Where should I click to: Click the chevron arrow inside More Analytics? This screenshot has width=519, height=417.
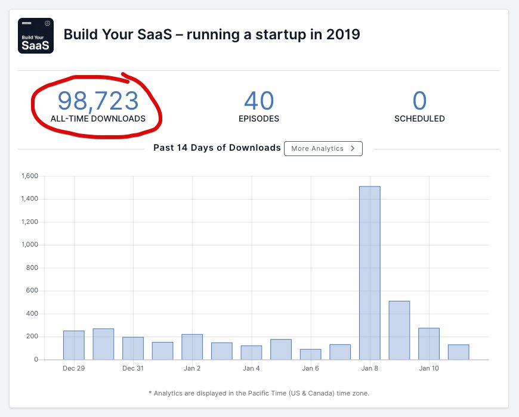pos(353,148)
